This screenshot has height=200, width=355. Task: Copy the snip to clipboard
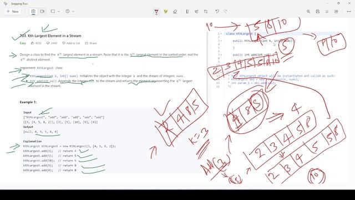click(327, 12)
